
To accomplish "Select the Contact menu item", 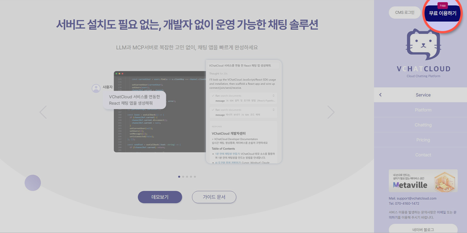I will point(423,155).
